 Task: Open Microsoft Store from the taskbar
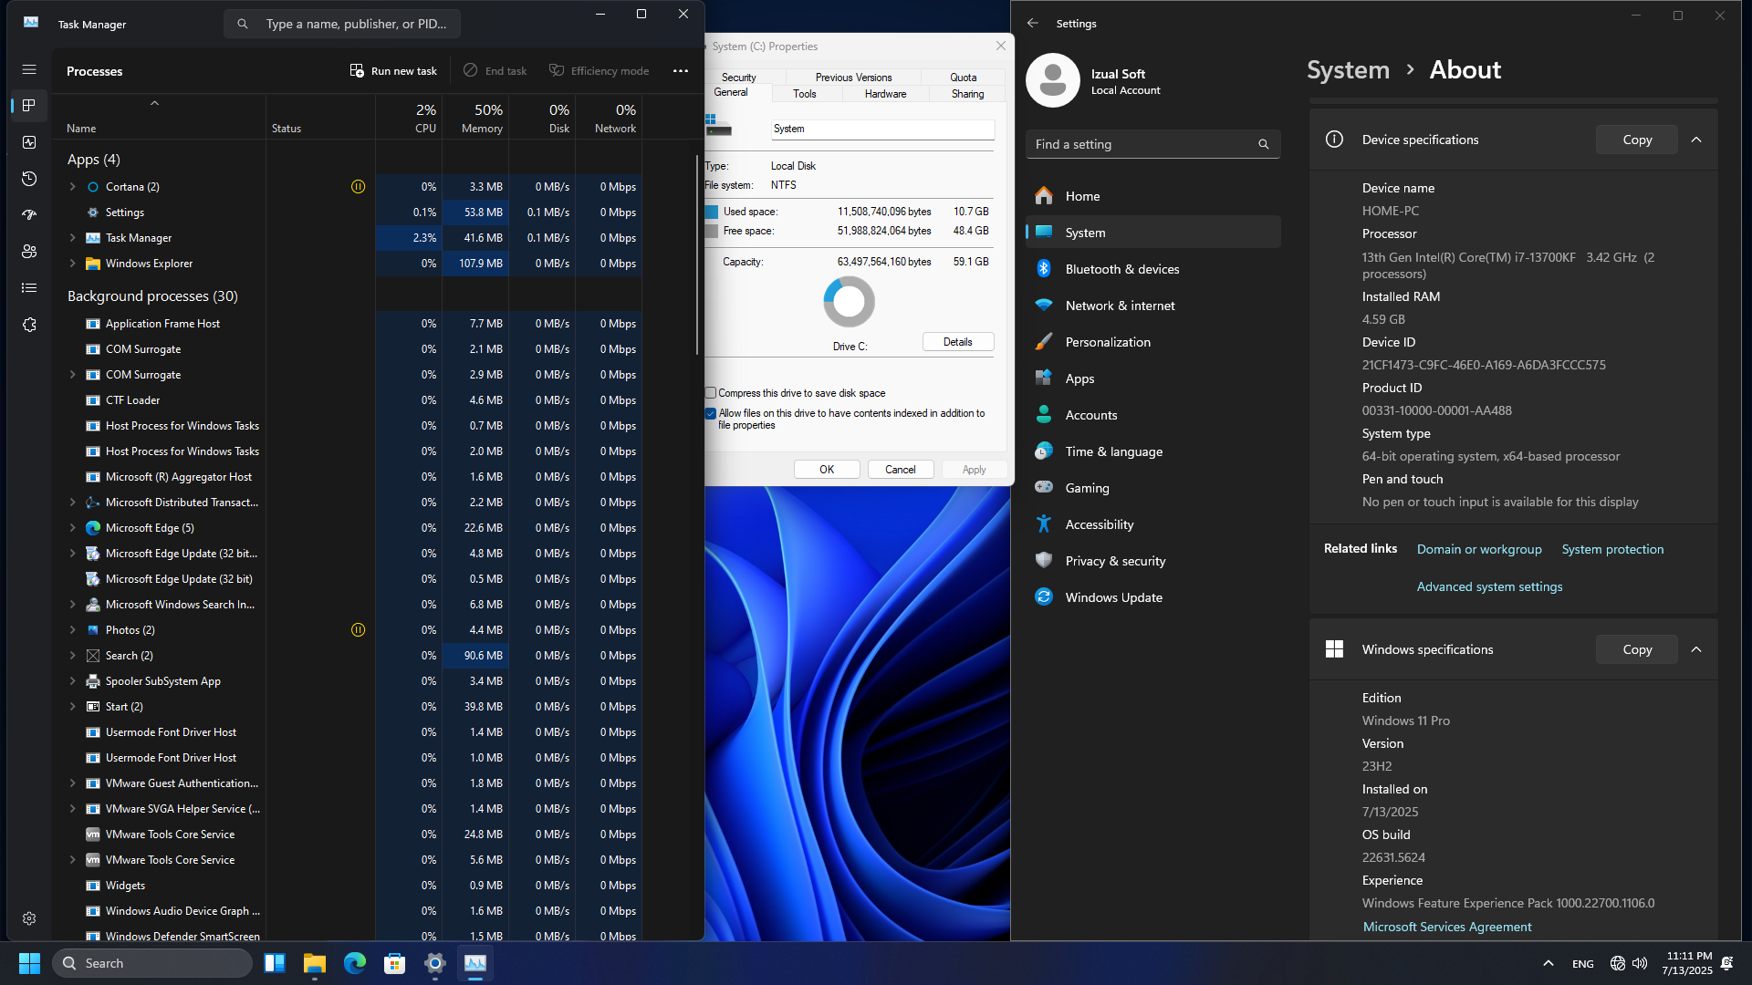point(395,963)
